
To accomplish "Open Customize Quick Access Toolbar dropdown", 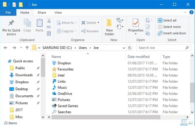I will pyautogui.click(x=26, y=5).
